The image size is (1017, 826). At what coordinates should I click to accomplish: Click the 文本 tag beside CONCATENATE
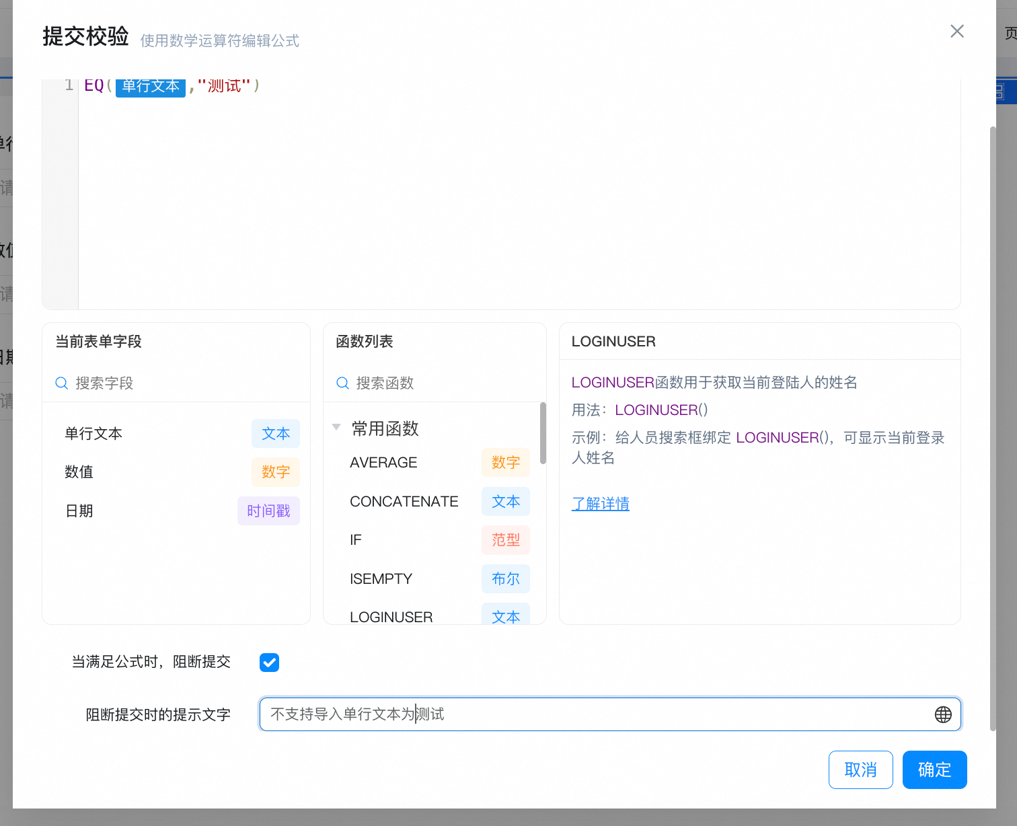[x=506, y=502]
